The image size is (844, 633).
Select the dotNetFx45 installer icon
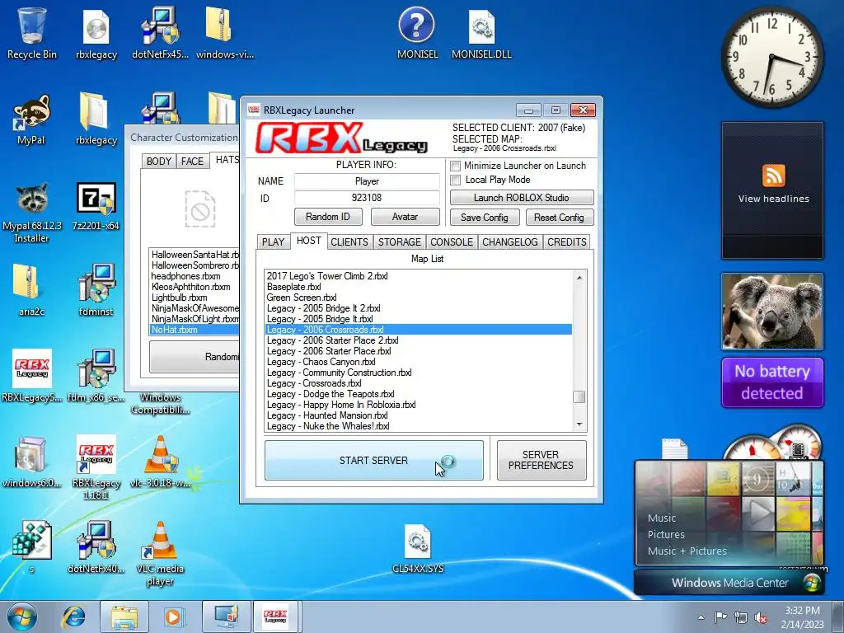point(161,32)
